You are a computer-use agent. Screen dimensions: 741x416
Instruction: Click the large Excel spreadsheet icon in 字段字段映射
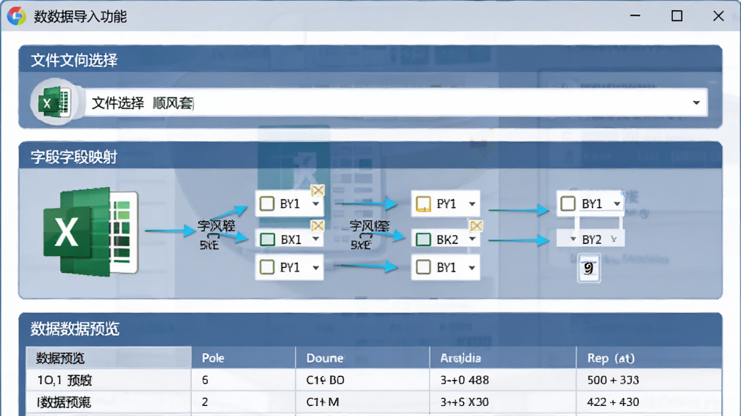click(x=91, y=232)
